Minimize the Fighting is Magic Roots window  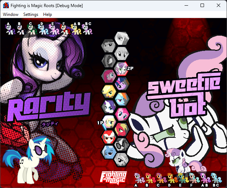(x=186, y=6)
